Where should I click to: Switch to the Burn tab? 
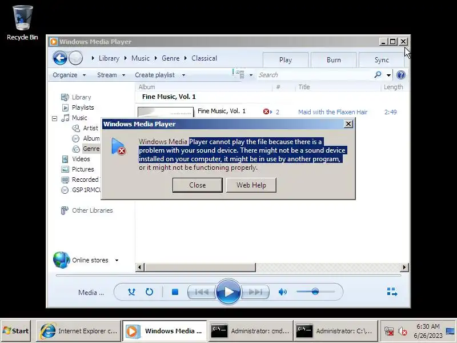pos(334,60)
